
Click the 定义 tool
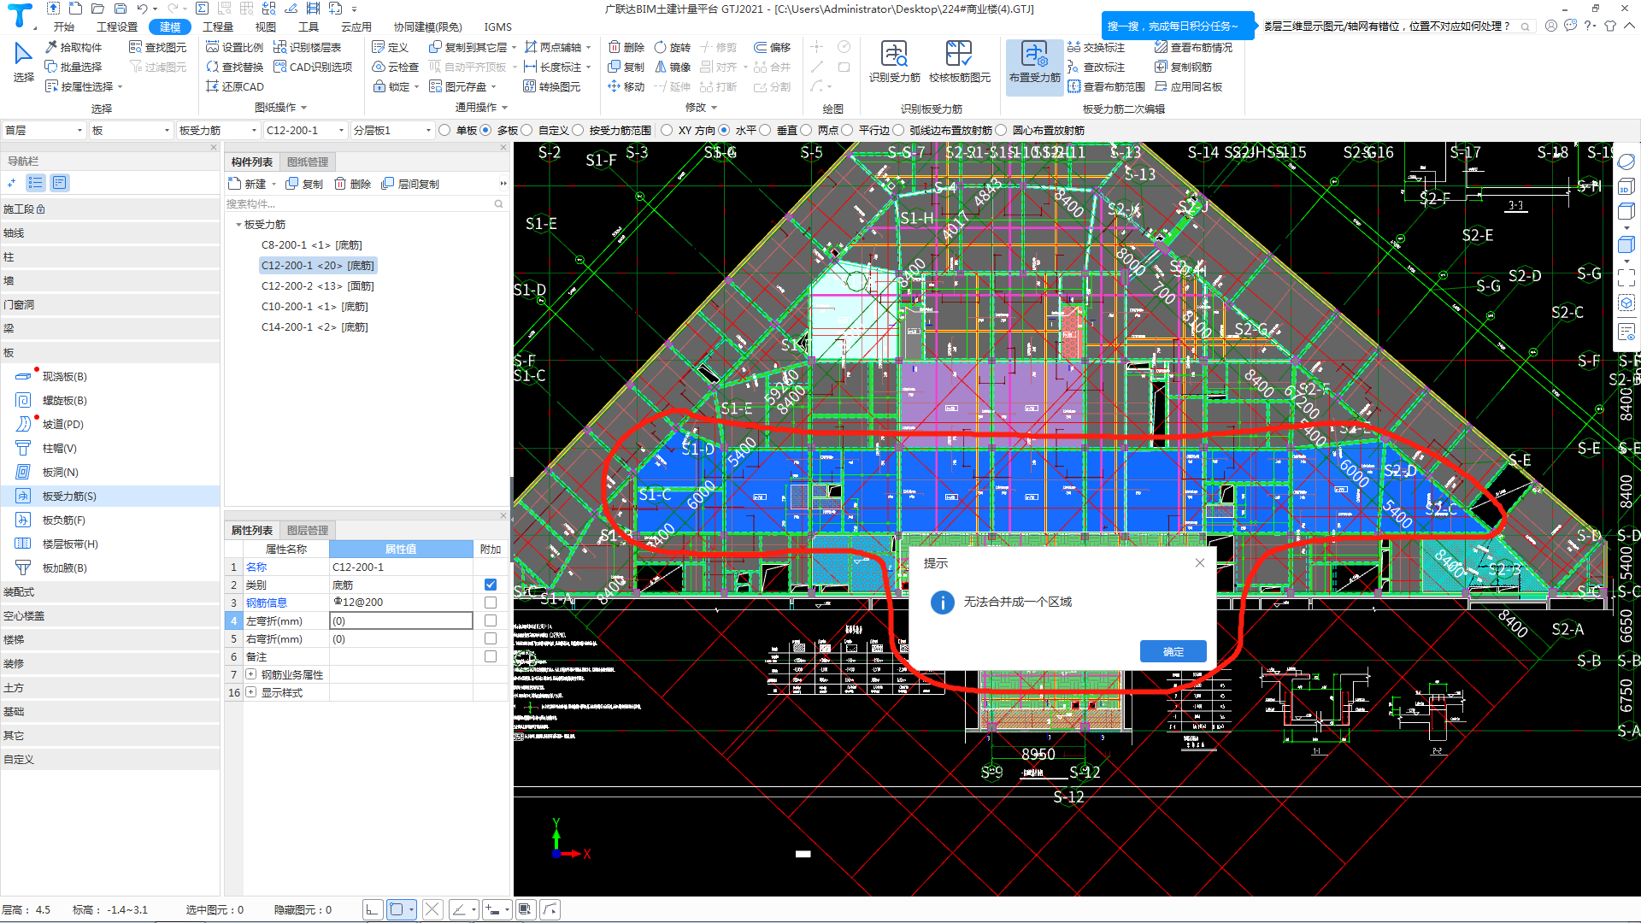[390, 47]
